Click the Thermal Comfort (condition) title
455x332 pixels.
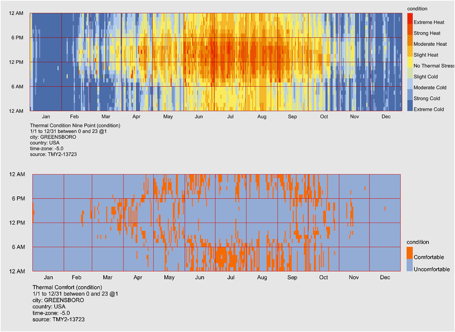[x=67, y=287]
